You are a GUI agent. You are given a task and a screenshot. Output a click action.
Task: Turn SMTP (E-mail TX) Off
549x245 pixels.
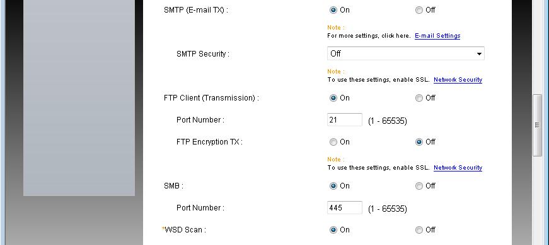click(x=419, y=10)
